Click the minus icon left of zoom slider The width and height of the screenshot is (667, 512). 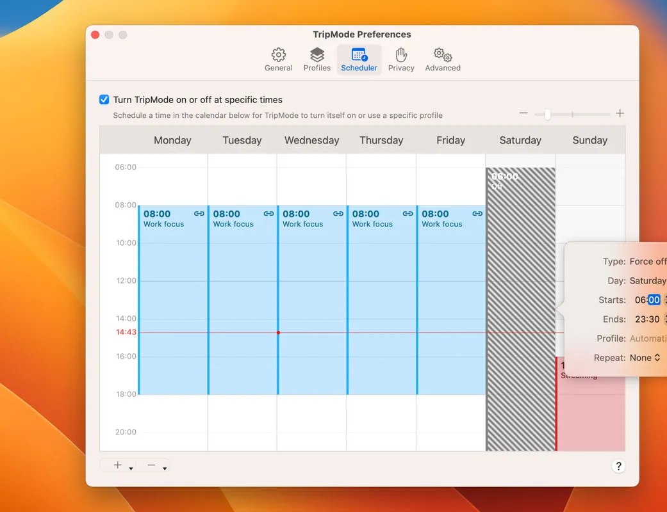click(x=523, y=113)
